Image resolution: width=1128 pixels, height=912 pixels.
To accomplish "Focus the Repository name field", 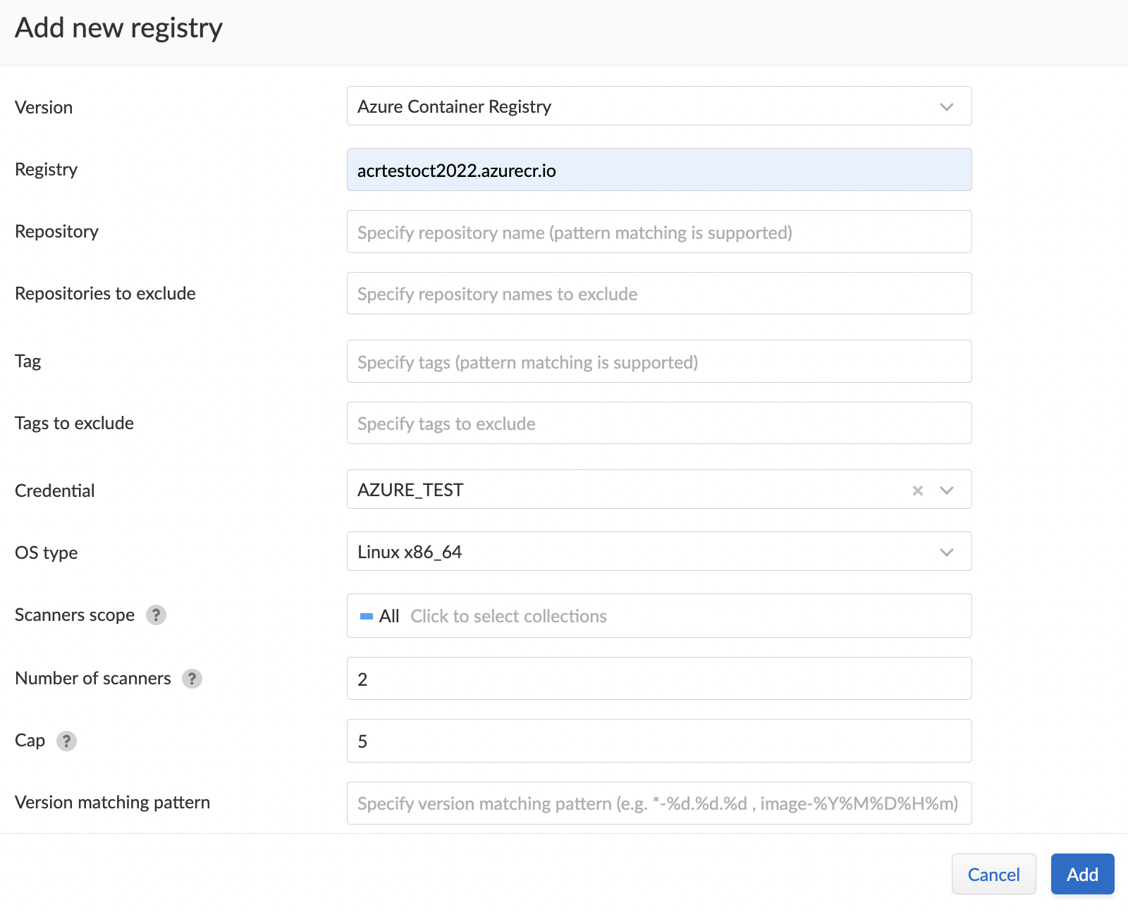I will [658, 232].
